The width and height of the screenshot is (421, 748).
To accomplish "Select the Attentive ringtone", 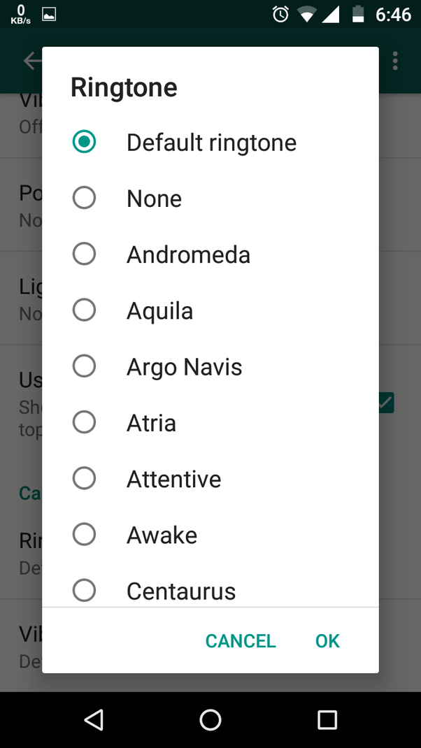I will (x=85, y=478).
